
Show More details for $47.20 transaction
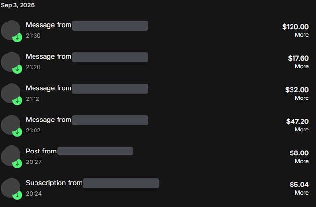coord(302,130)
